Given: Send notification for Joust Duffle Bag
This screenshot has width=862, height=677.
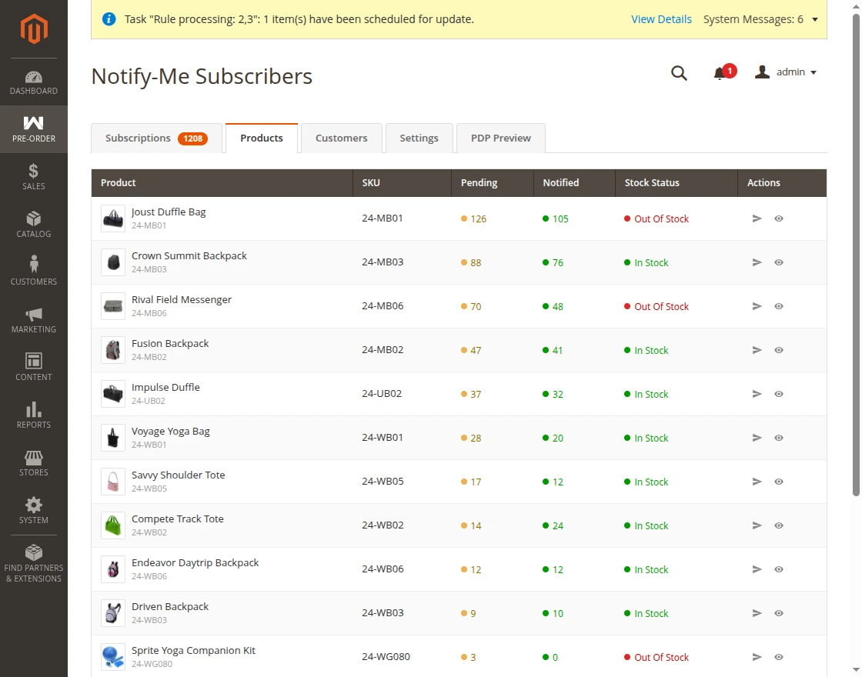Looking at the screenshot, I should pos(757,218).
